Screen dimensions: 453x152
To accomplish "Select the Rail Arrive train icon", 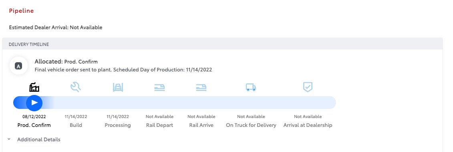I will [x=201, y=87].
